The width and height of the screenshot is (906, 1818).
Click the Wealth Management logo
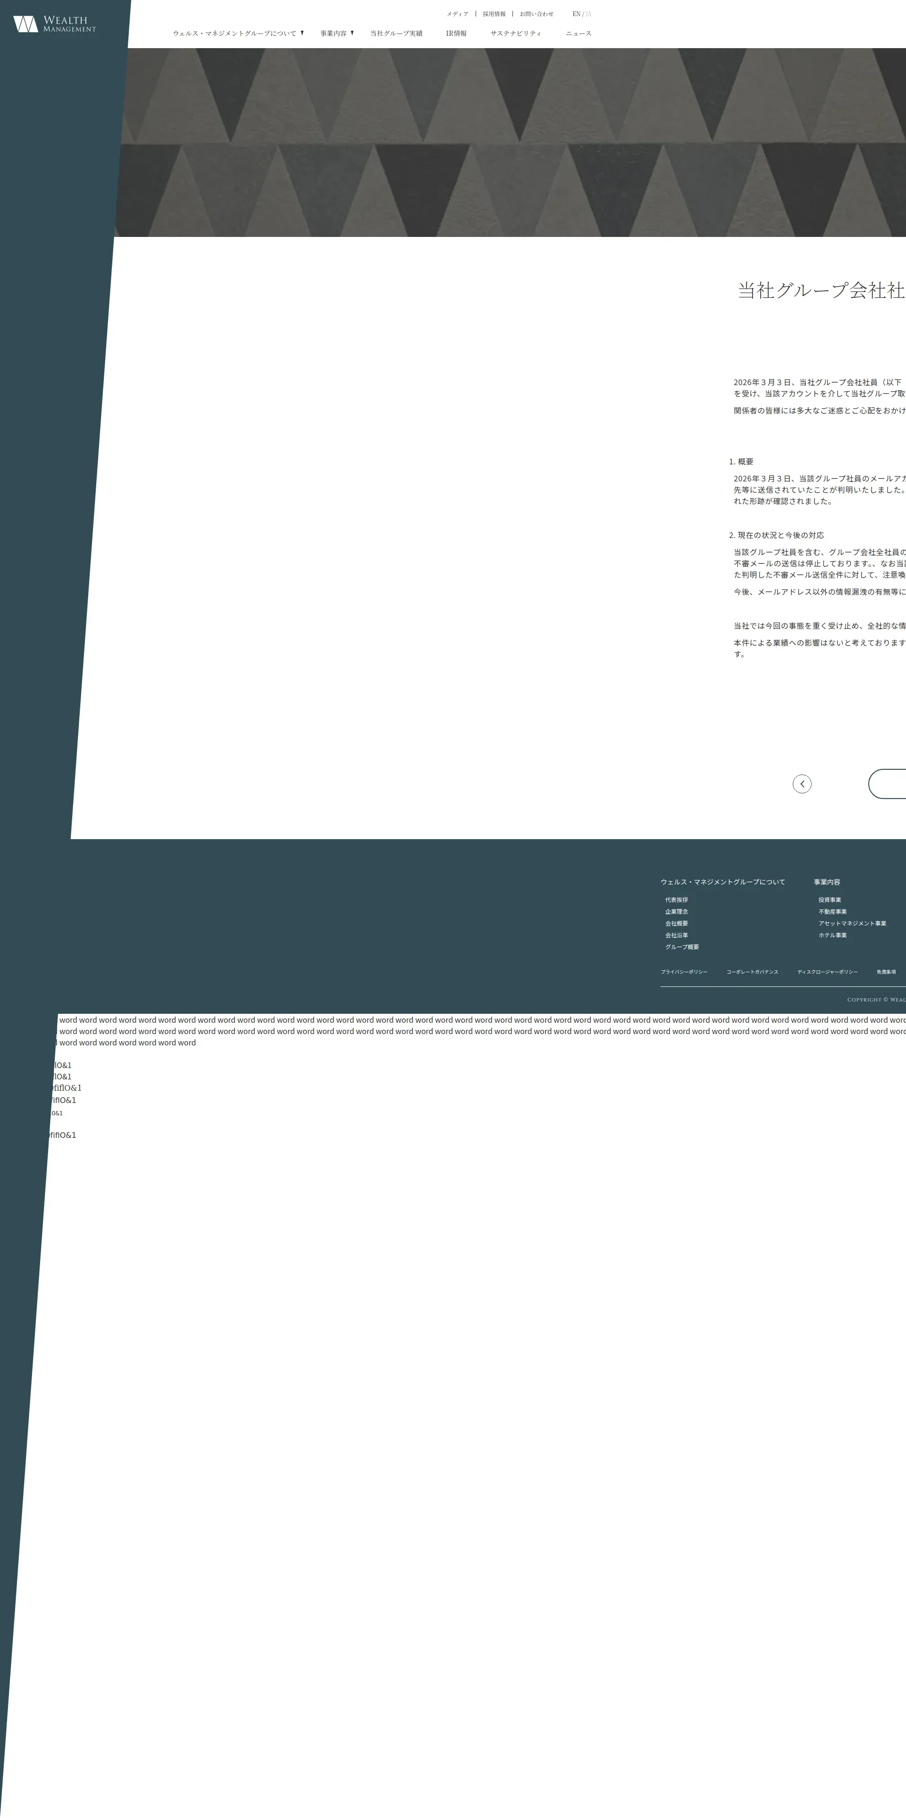point(54,24)
